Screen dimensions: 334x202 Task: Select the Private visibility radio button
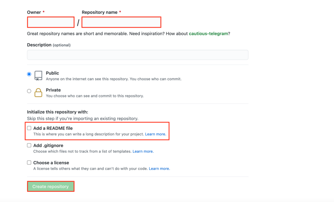[x=29, y=91]
